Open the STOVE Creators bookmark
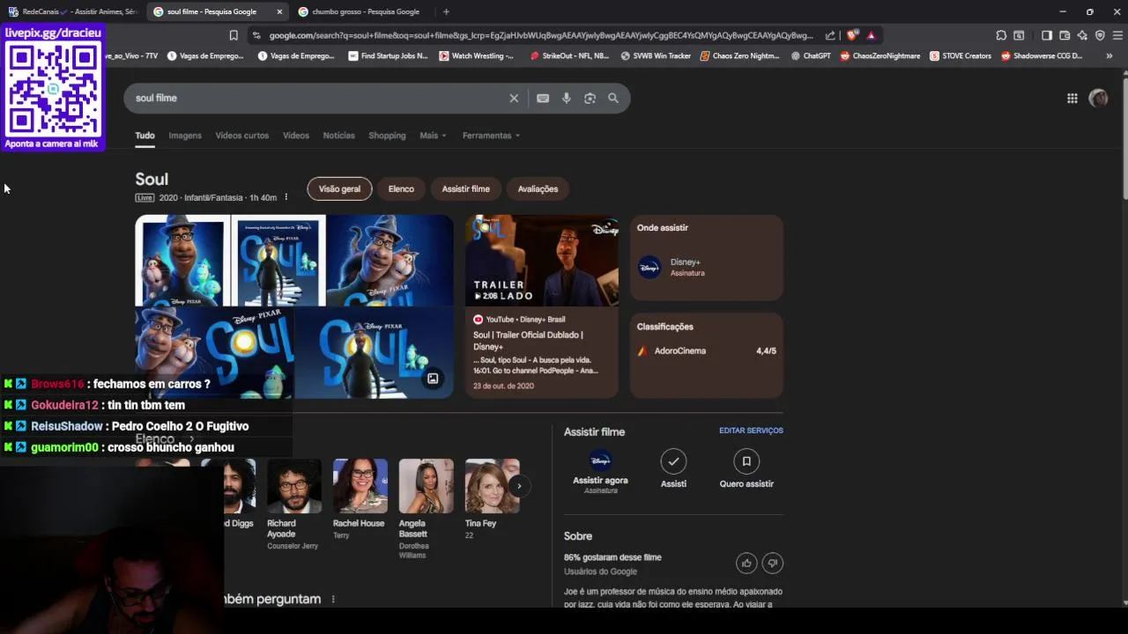 959,55
